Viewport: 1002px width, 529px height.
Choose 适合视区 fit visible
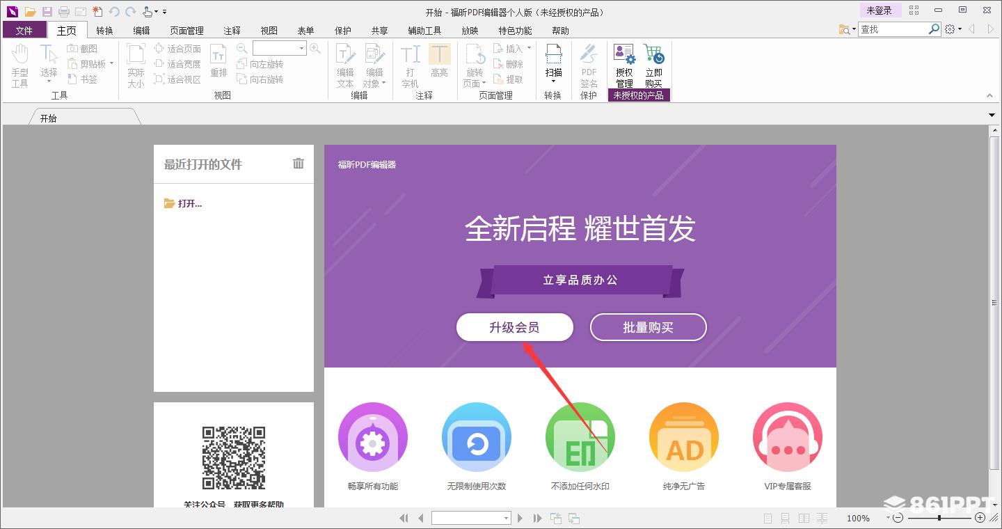177,79
